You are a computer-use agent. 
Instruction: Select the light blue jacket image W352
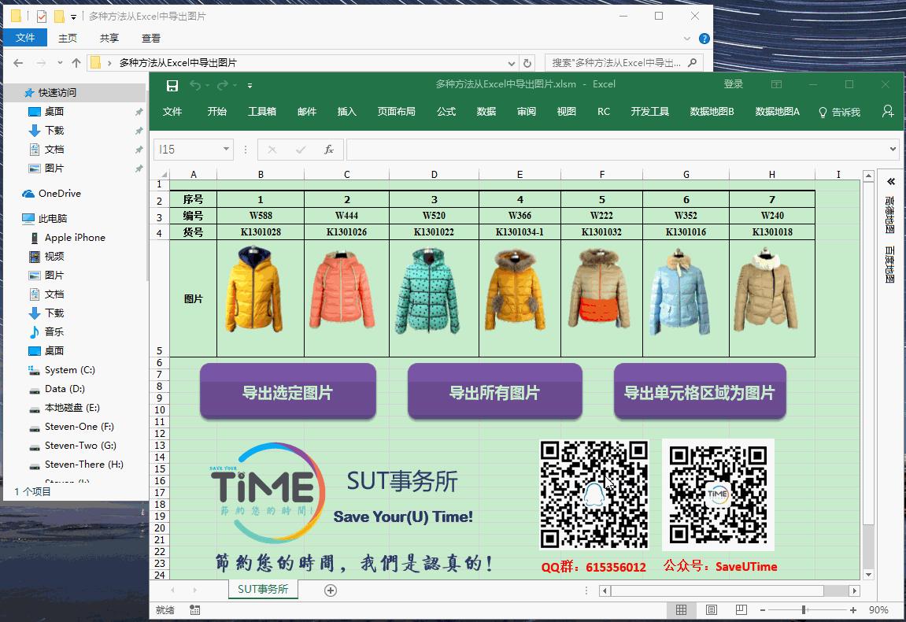pos(679,293)
